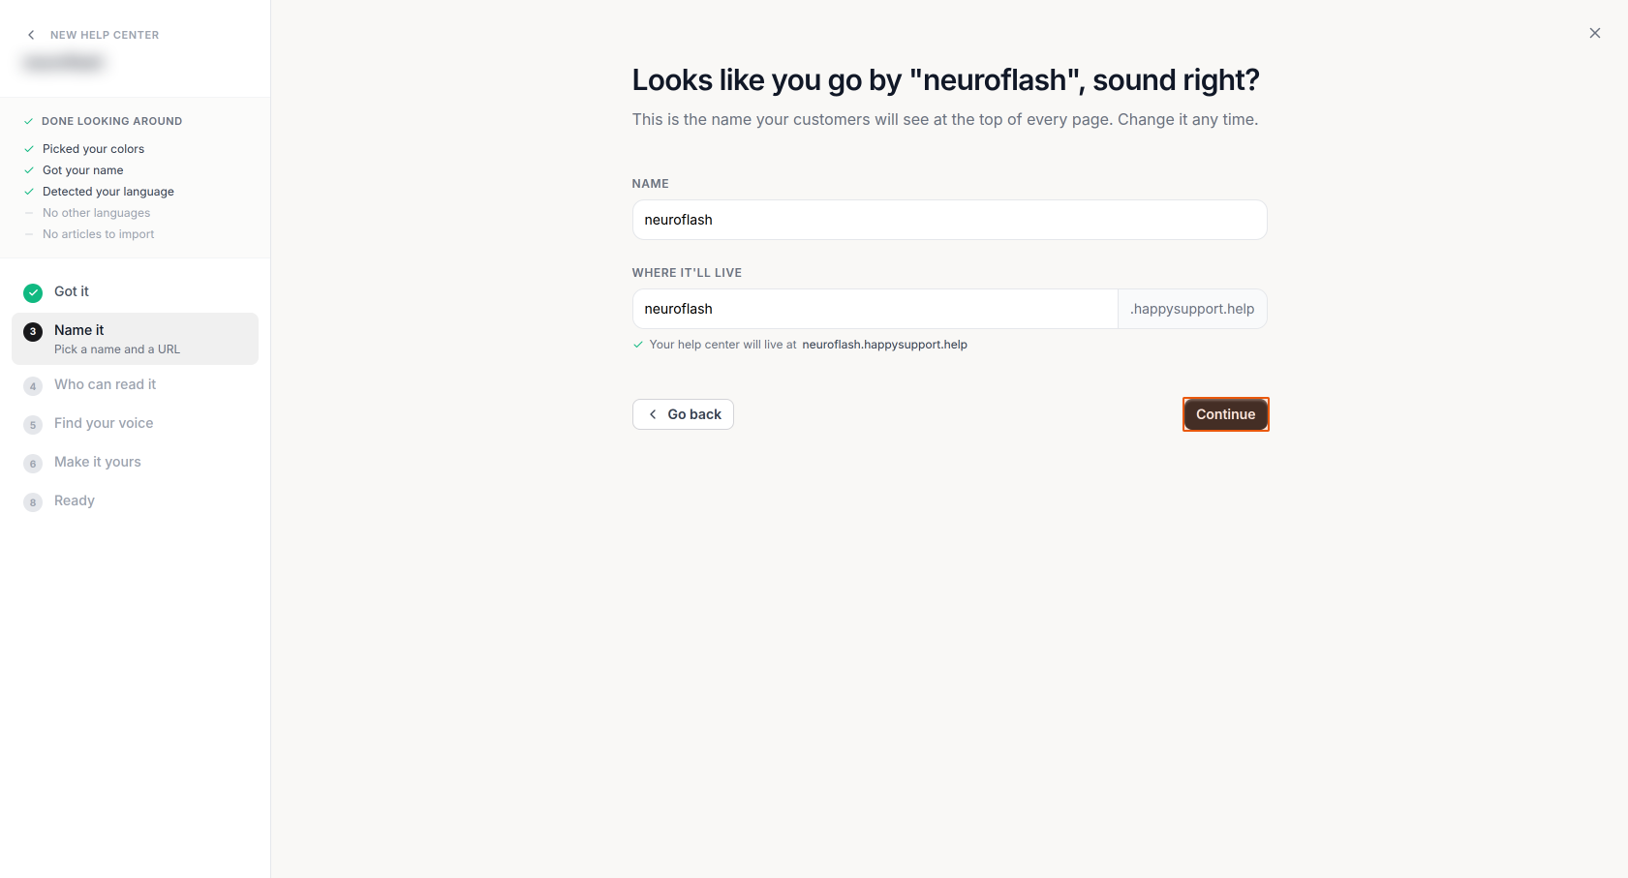Image resolution: width=1628 pixels, height=878 pixels.
Task: Click the step 6 number badge
Action: [33, 464]
